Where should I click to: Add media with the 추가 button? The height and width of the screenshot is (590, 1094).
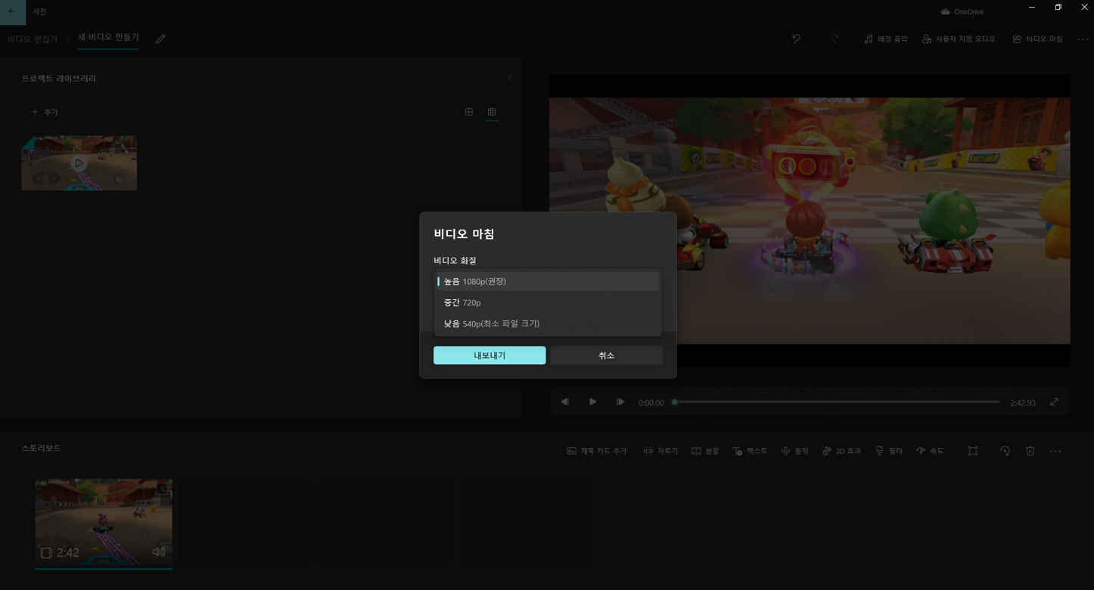(44, 112)
